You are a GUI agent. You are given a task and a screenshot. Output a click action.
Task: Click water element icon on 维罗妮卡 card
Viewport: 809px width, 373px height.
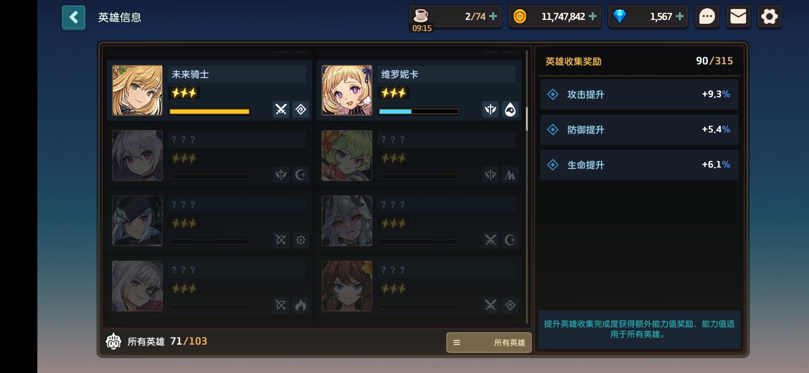point(510,110)
